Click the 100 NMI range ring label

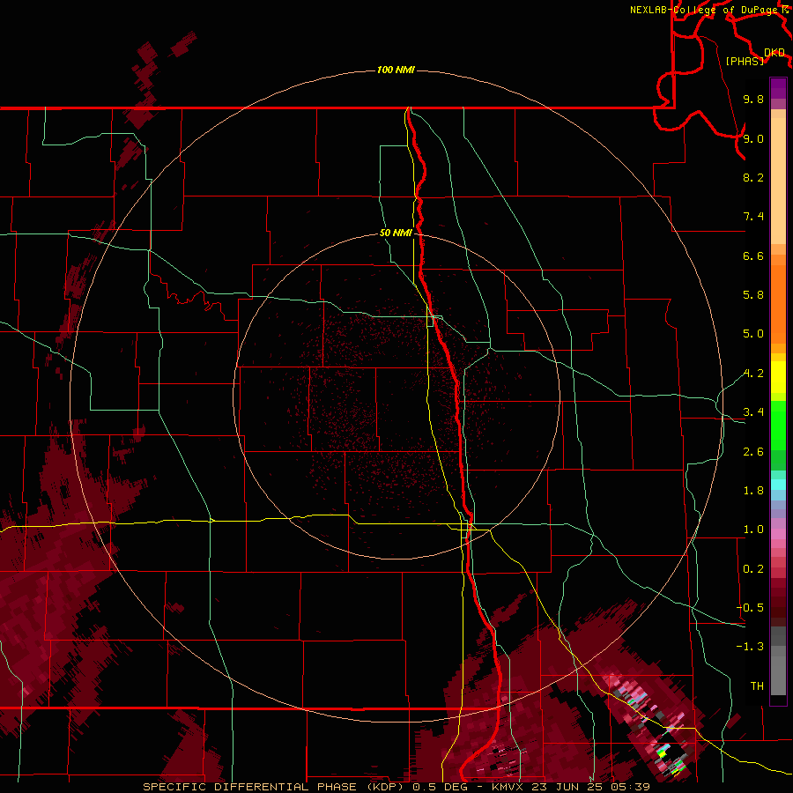(396, 70)
